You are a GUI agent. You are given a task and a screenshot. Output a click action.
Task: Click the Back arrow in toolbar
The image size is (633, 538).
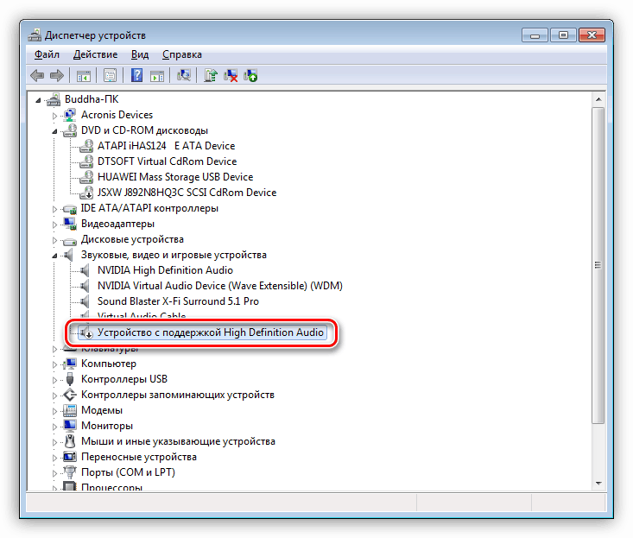click(x=37, y=75)
